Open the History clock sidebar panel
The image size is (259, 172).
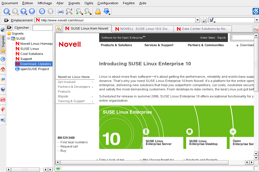pyautogui.click(x=3, y=59)
